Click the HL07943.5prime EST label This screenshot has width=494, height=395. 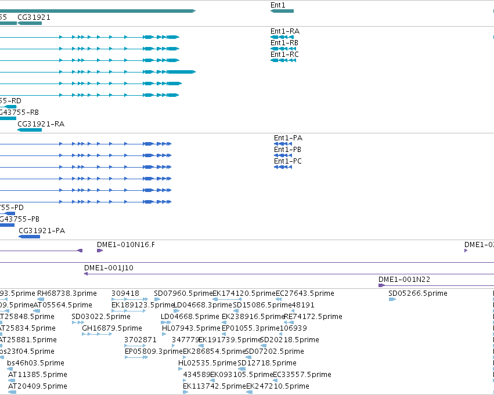coord(191,328)
